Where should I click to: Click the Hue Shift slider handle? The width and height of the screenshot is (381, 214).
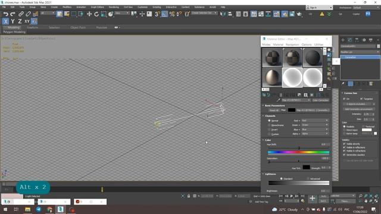click(299, 148)
